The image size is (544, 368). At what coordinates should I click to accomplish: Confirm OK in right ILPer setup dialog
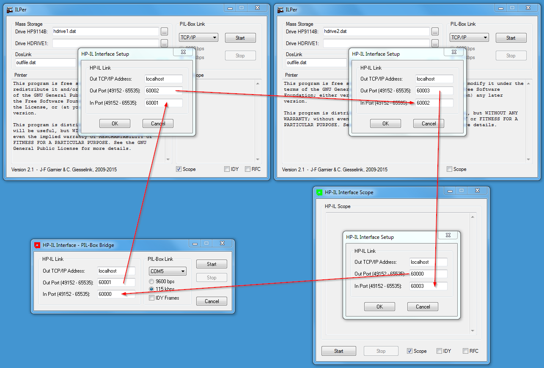click(x=385, y=124)
